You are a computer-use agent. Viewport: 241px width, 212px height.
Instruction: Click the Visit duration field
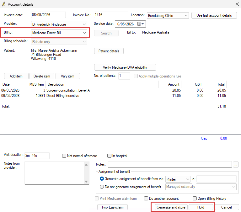point(37,156)
